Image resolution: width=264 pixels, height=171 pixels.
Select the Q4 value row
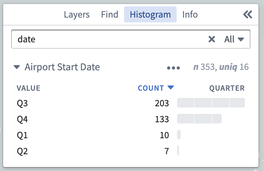pyautogui.click(x=131, y=119)
